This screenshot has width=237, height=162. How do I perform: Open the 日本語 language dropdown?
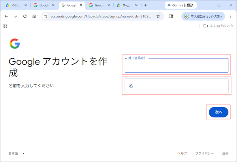pyautogui.click(x=17, y=153)
